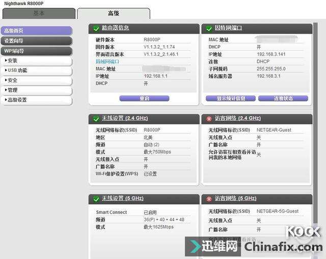Click the mode value 最大1625Mbps
326x259 pixels.
pos(158,227)
